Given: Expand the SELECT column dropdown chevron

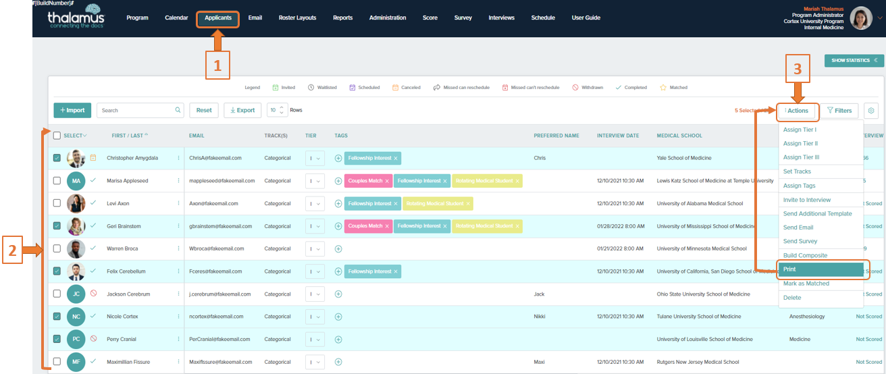Looking at the screenshot, I should coord(85,136).
